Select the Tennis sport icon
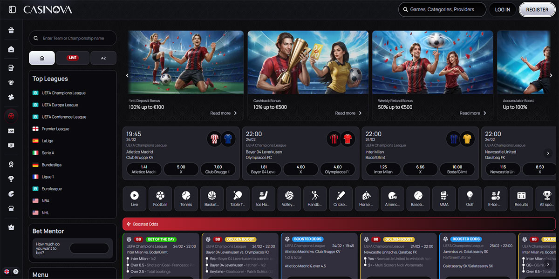 186,199
